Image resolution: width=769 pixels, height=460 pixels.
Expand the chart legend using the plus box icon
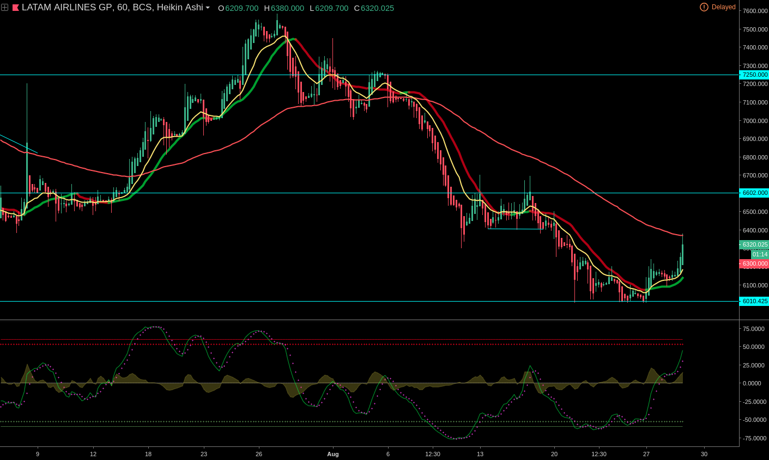pyautogui.click(x=5, y=8)
